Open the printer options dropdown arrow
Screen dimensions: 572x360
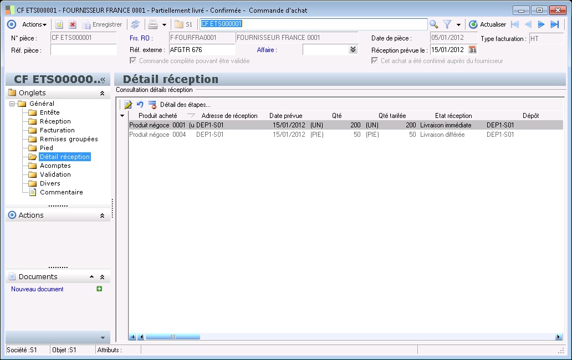point(164,25)
